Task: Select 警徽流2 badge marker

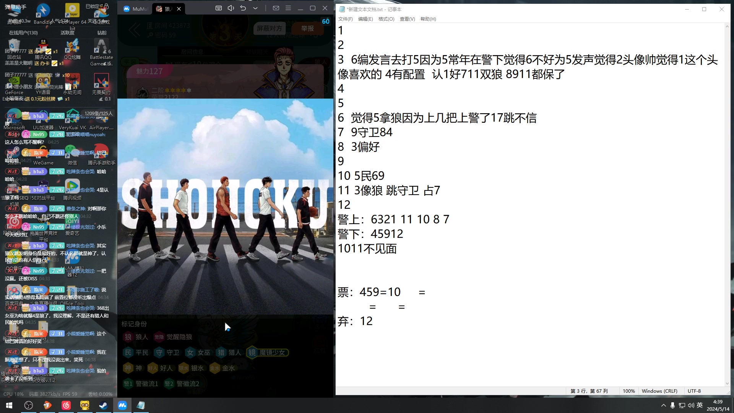Action: point(182,384)
